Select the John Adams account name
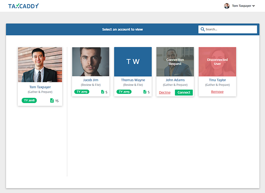 coord(175,80)
